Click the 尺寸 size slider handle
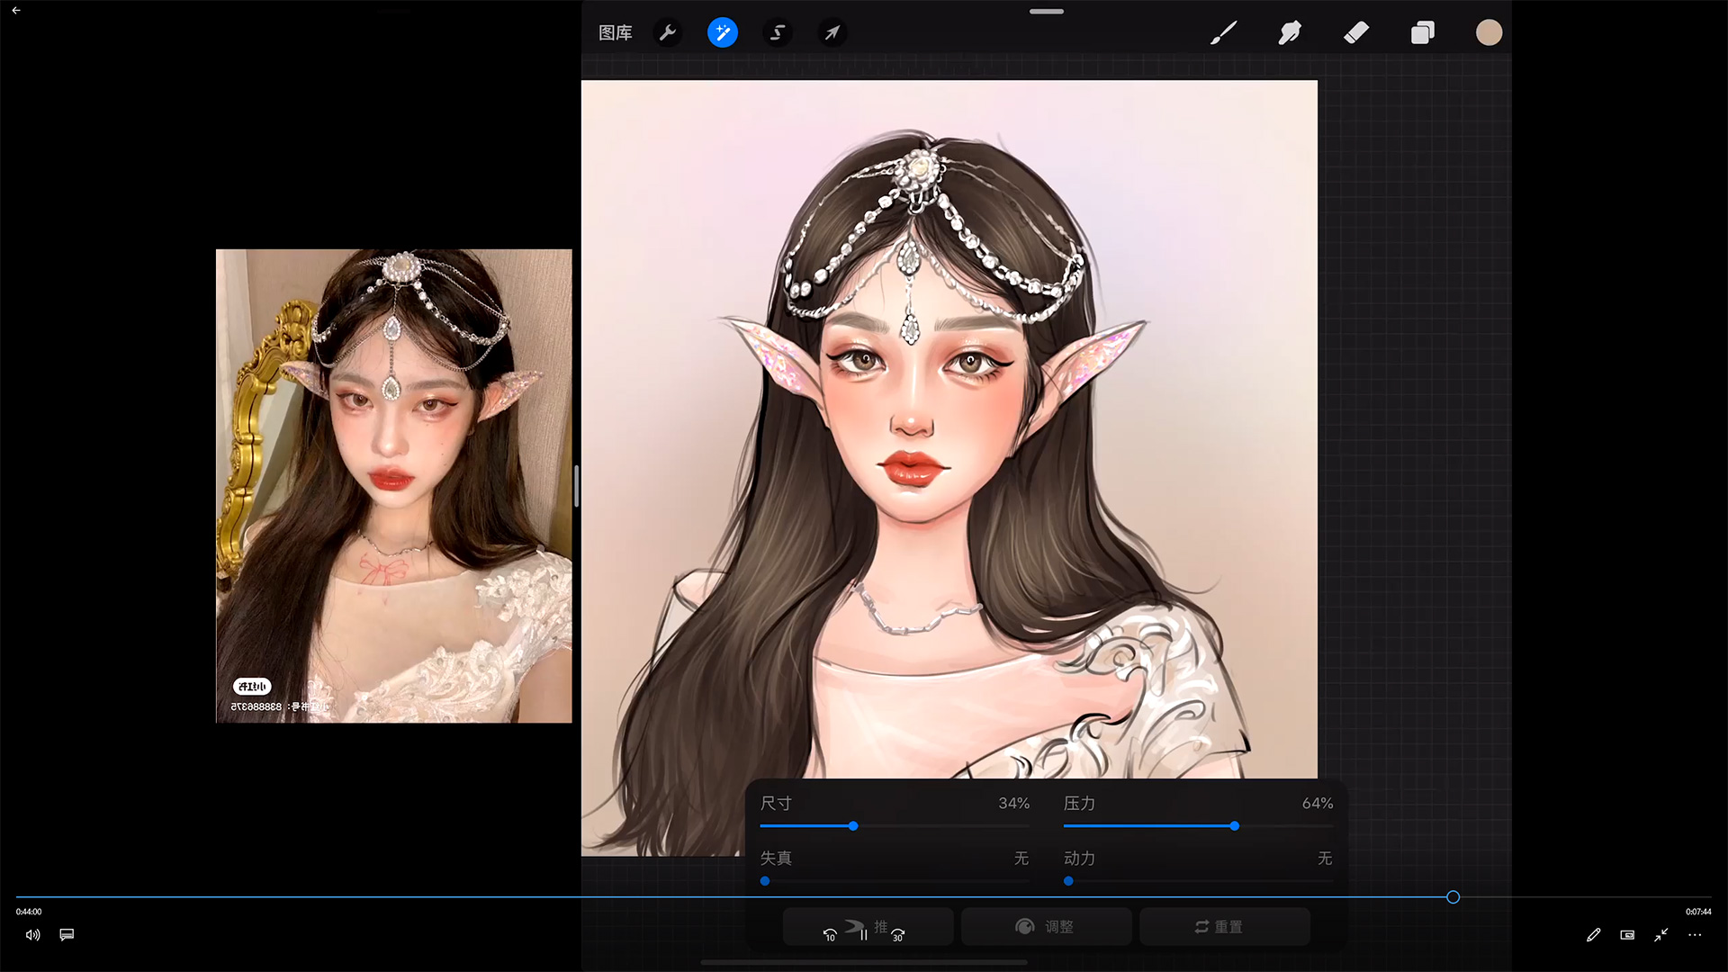 coord(853,826)
